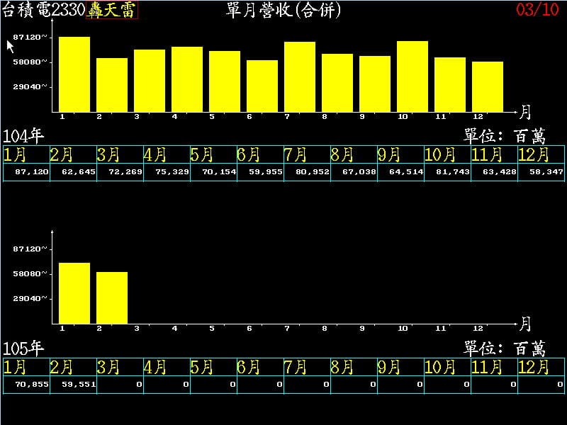This screenshot has height=425, width=567.
Task: Click the 70,855 value in the 105年 table
Action: coord(26,384)
